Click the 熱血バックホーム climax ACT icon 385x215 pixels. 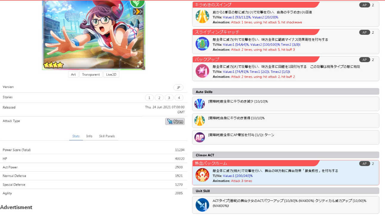tap(202, 175)
